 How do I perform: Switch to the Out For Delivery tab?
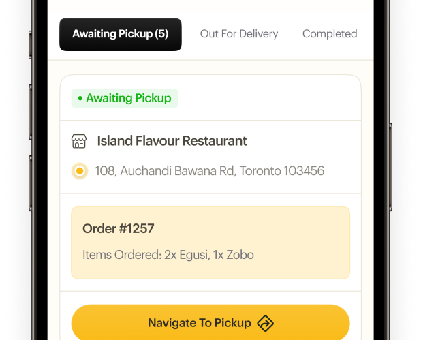pos(238,34)
